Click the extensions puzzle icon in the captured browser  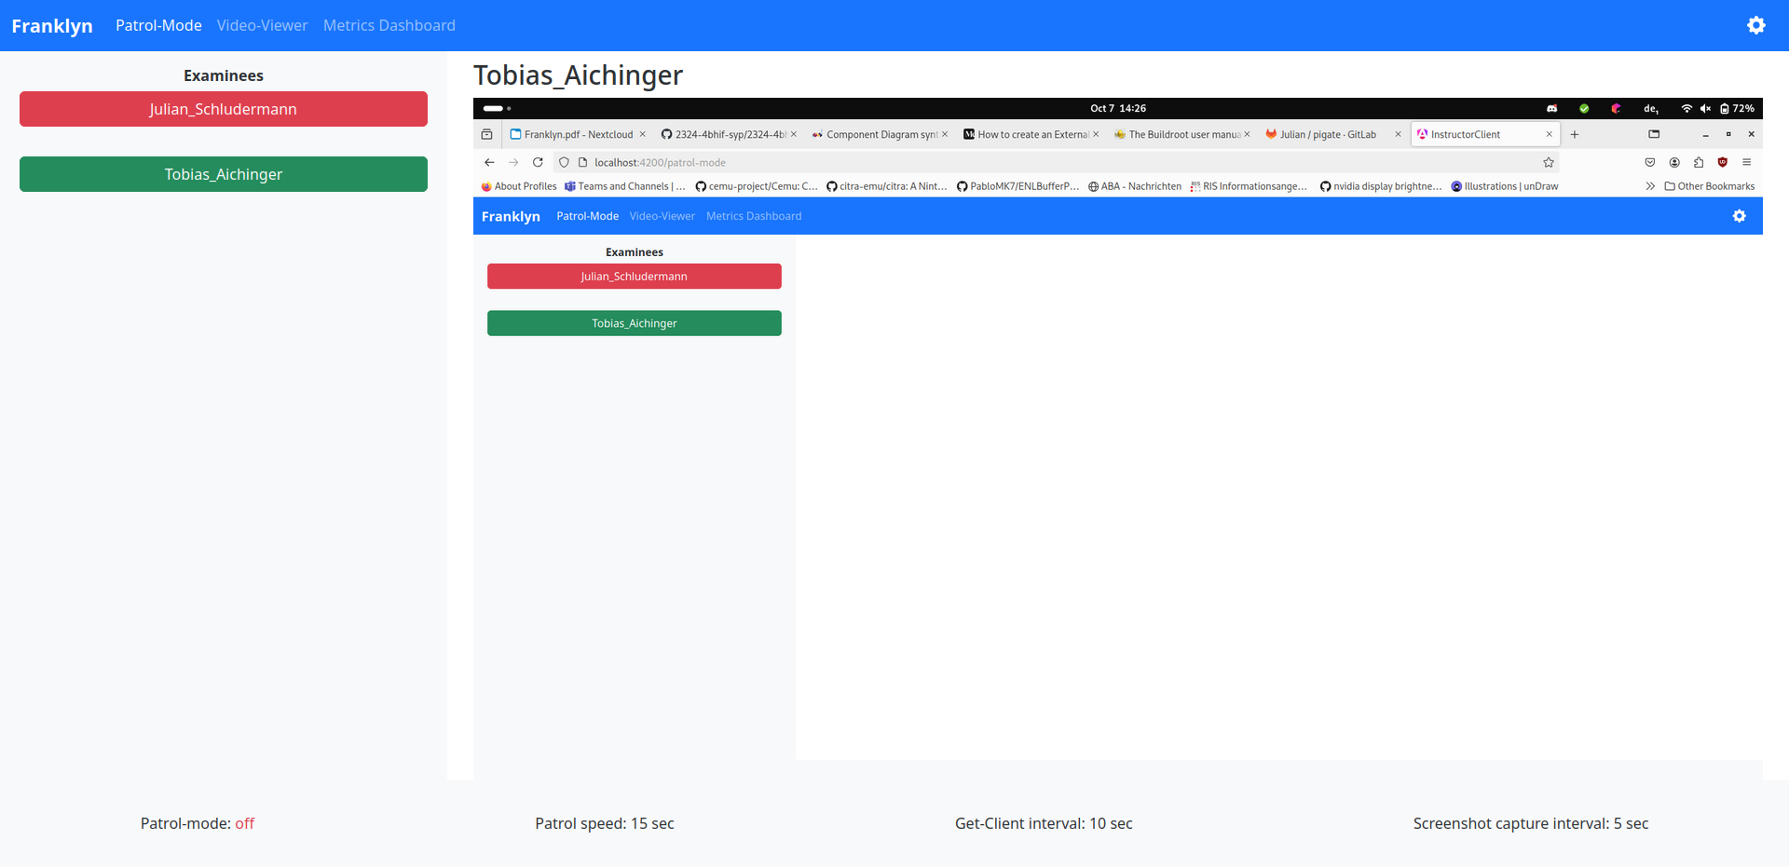click(1699, 162)
